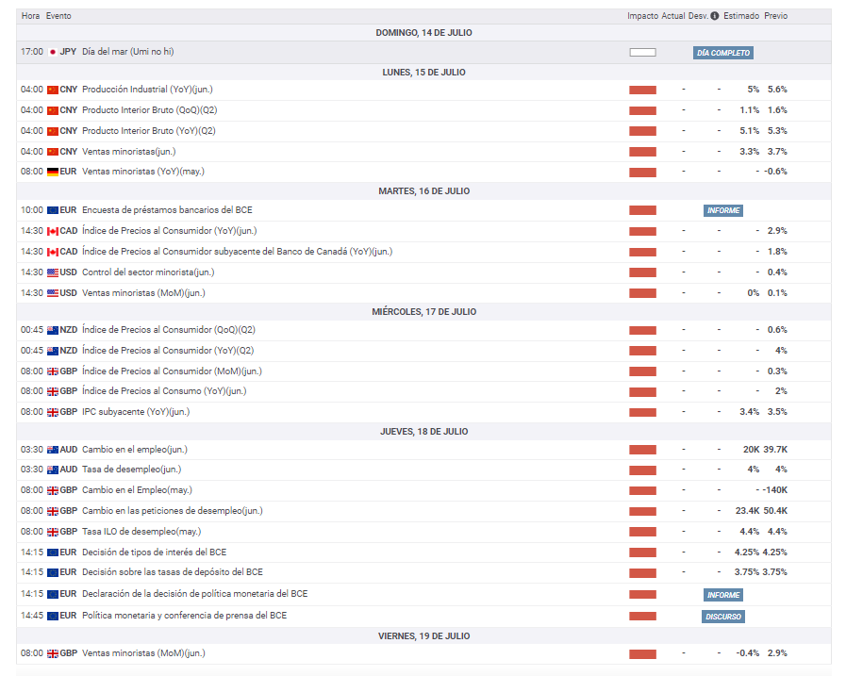Click US flag beside Control del sector minorista
Screen dimensions: 846x676
click(x=53, y=272)
